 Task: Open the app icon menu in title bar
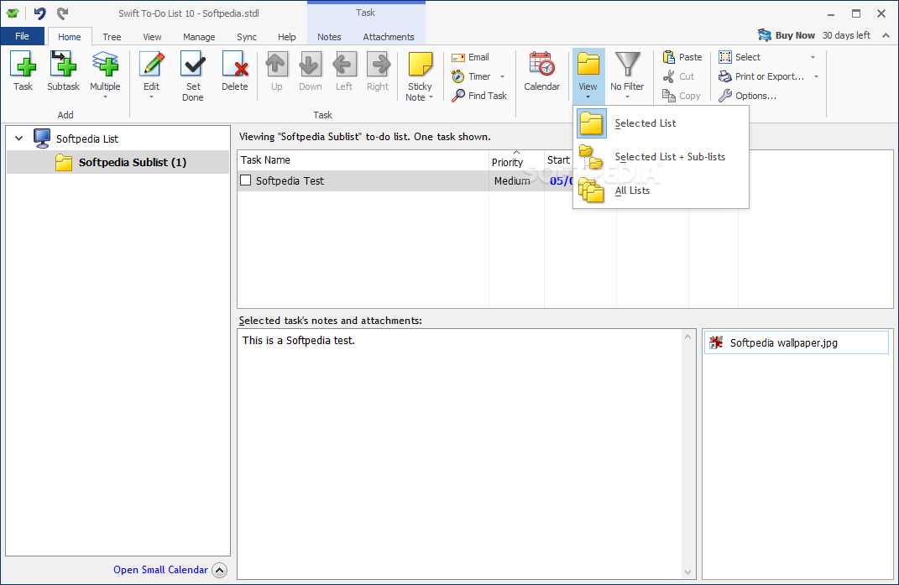[x=13, y=13]
